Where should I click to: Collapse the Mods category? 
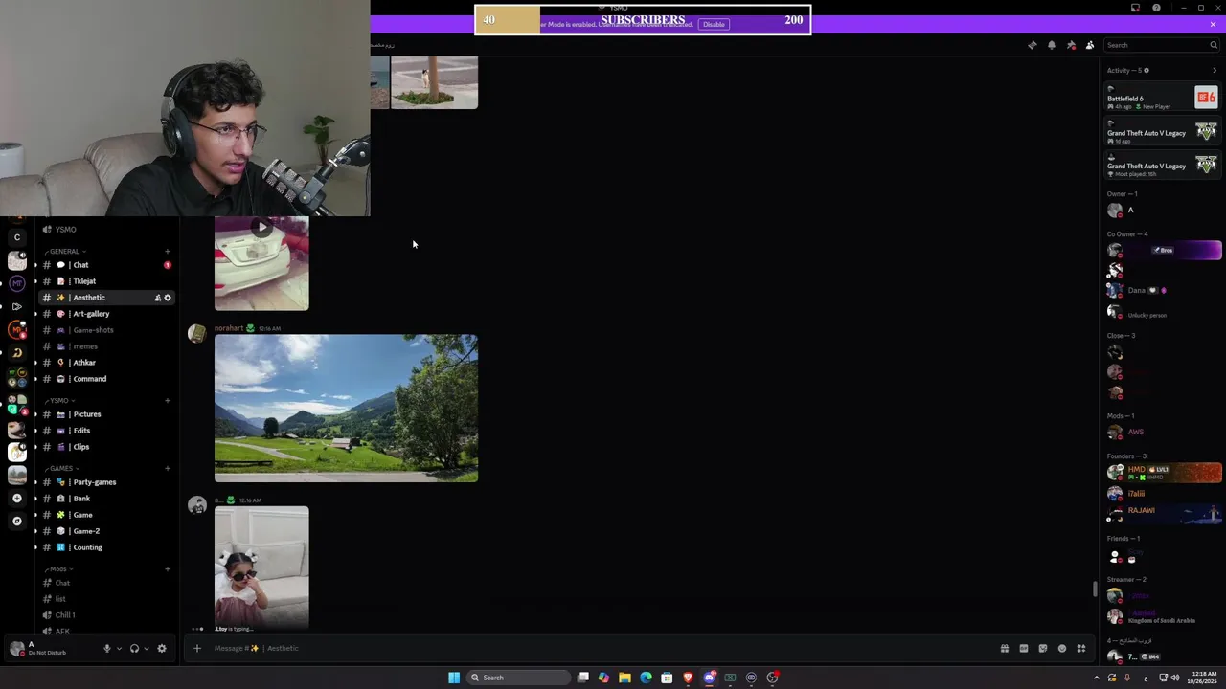pos(57,568)
